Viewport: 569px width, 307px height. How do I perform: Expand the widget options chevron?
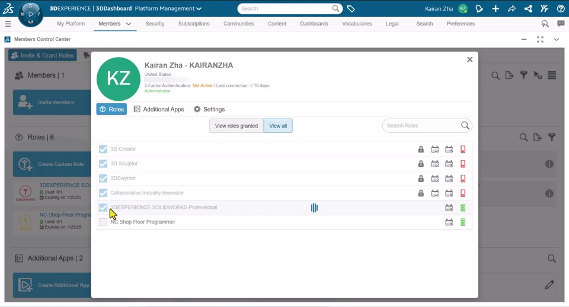point(557,40)
